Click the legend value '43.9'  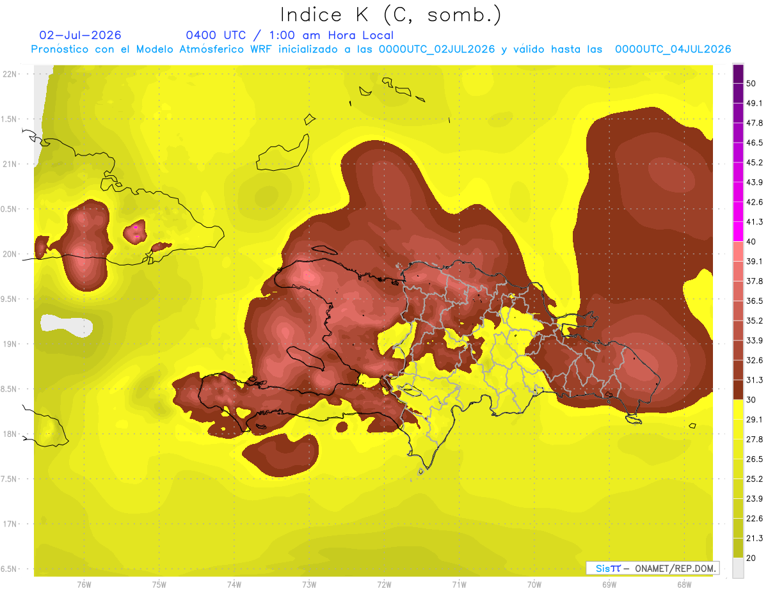755,182
